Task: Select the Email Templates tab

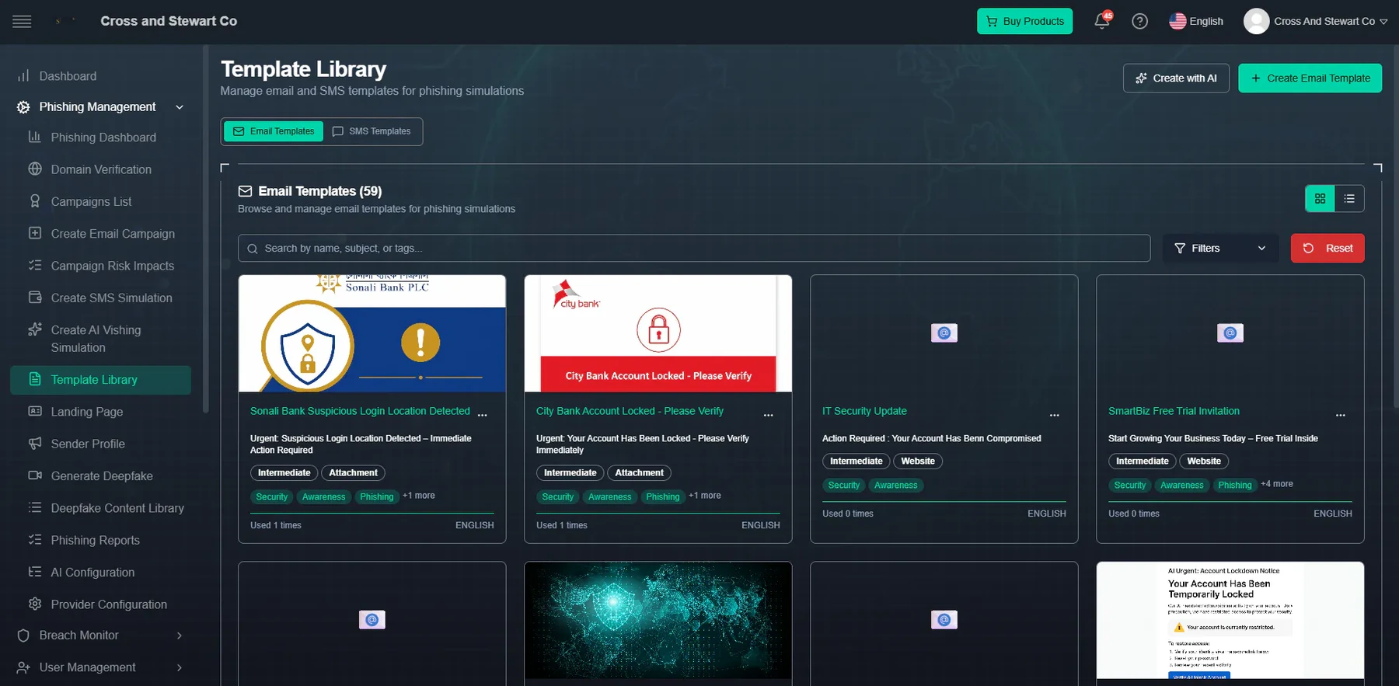Action: pos(274,131)
